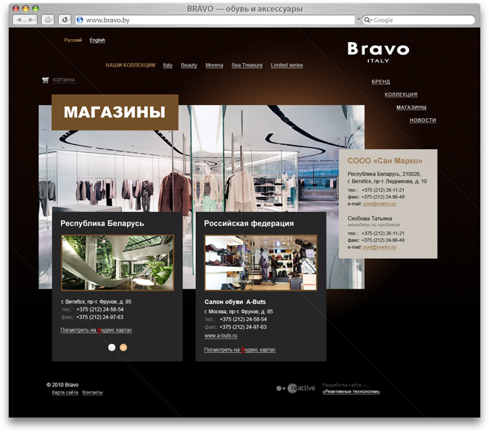Click the globe icon in address bar

pyautogui.click(x=80, y=20)
